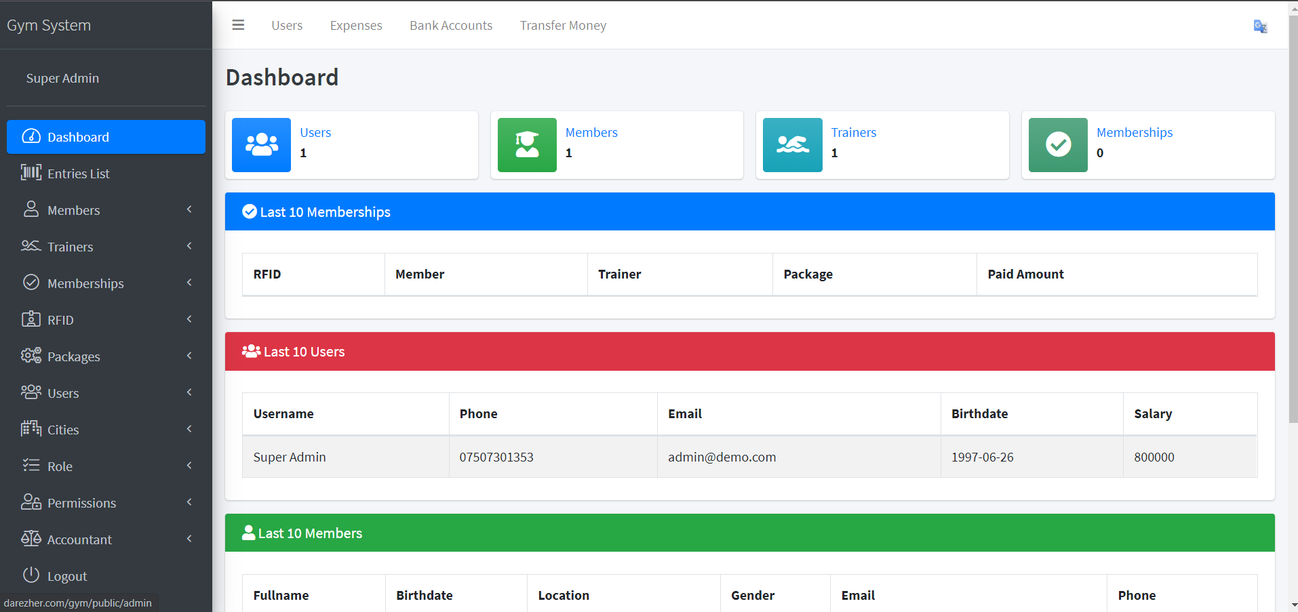Viewport: 1298px width, 612px height.
Task: Click the Entries List barcode icon
Action: (x=31, y=172)
